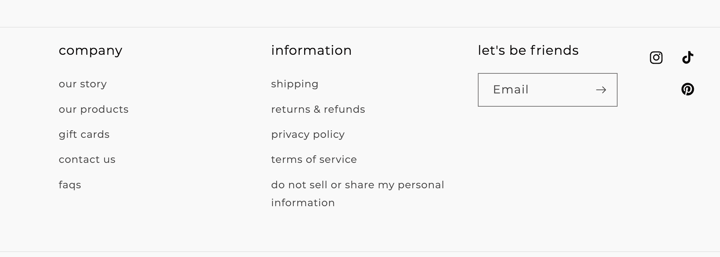Read the 'terms of service' page

pos(314,160)
